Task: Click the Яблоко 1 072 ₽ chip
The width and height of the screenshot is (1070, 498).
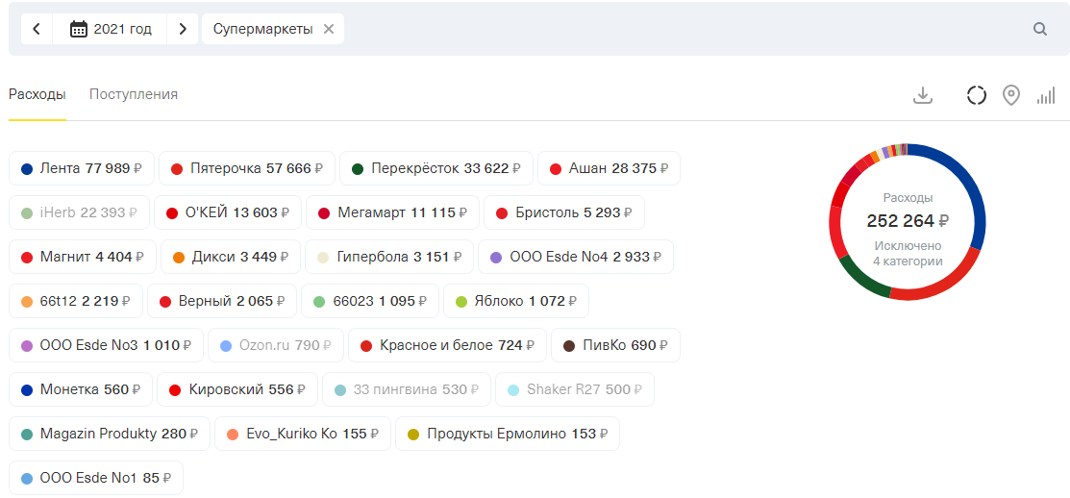Action: click(516, 302)
